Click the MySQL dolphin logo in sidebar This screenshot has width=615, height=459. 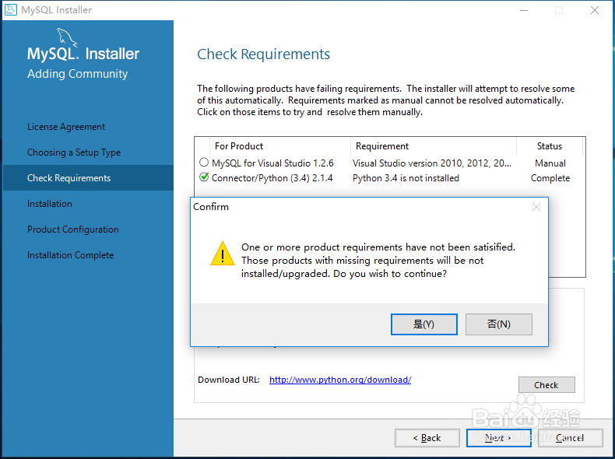67,37
